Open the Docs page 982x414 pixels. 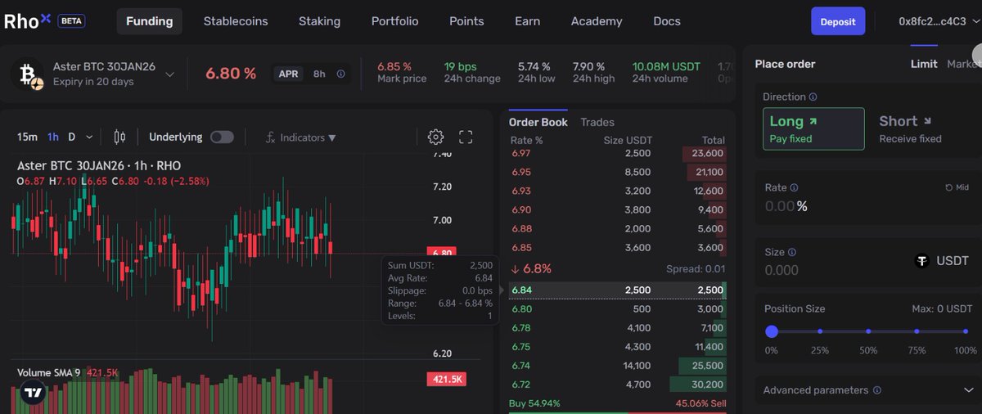click(x=667, y=21)
